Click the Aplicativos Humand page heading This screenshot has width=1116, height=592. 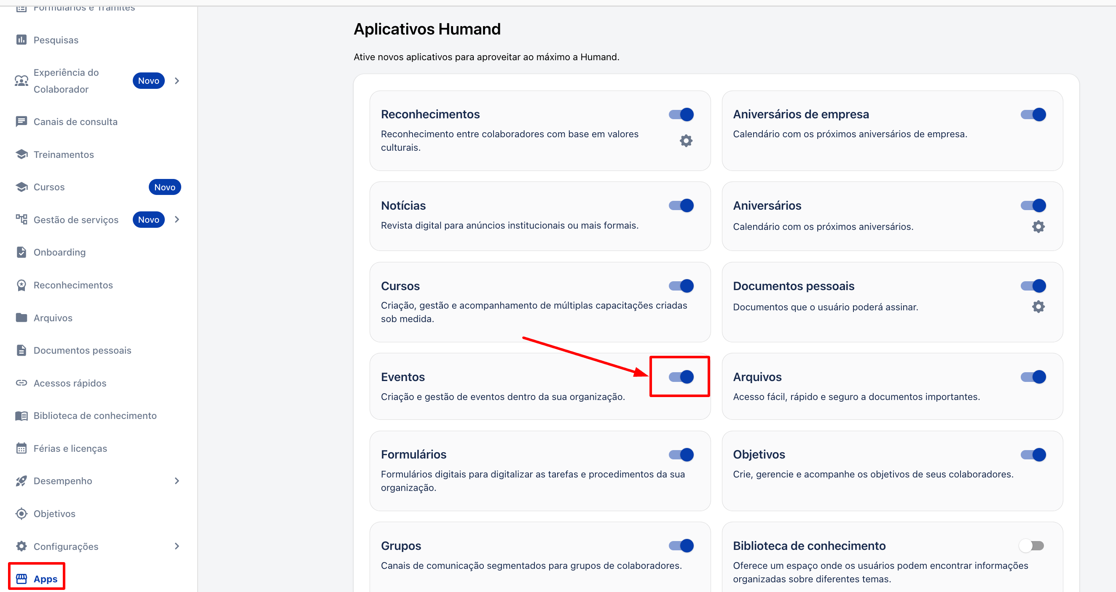pyautogui.click(x=427, y=29)
